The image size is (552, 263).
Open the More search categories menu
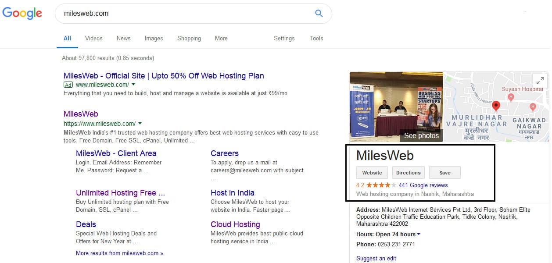pyautogui.click(x=221, y=39)
